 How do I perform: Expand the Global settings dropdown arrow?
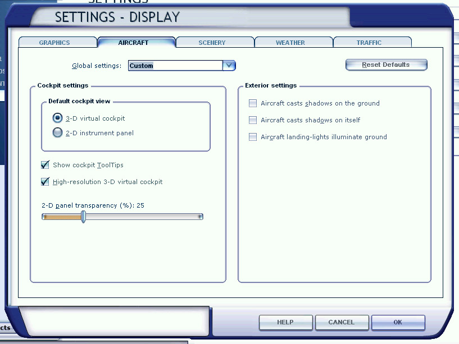[229, 66]
